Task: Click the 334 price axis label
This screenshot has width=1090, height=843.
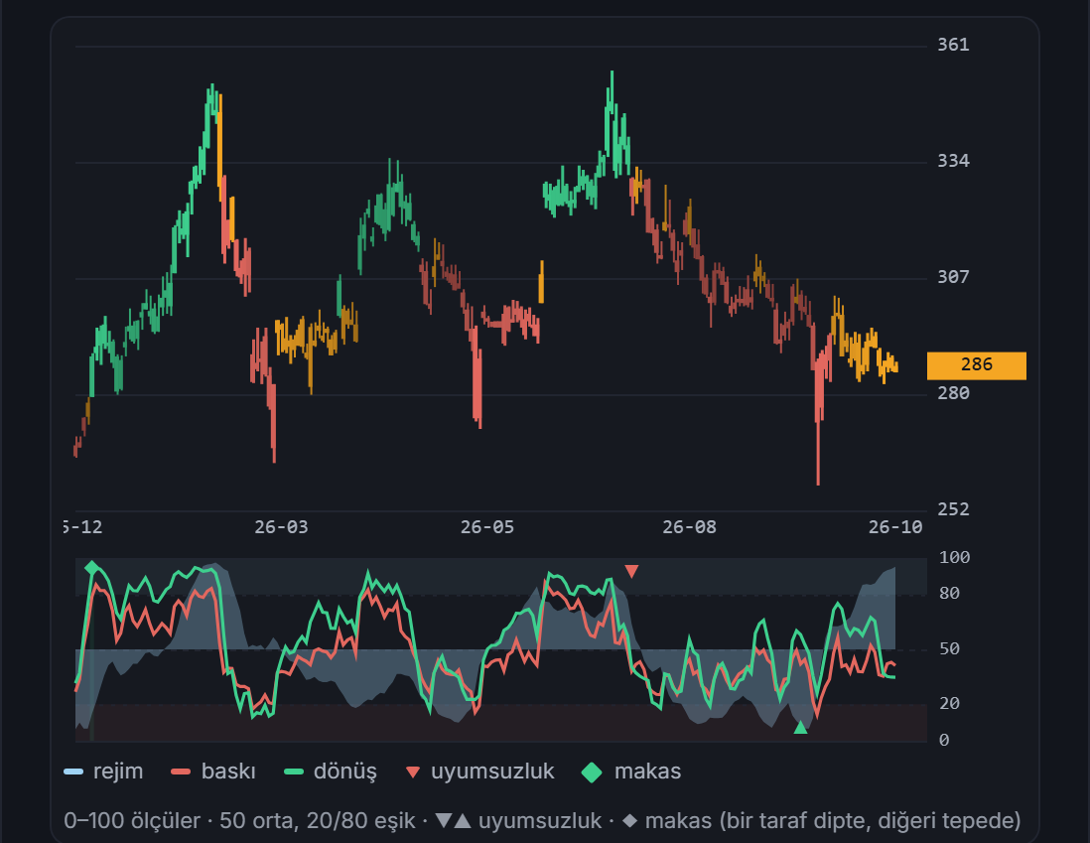Action: coord(953,162)
